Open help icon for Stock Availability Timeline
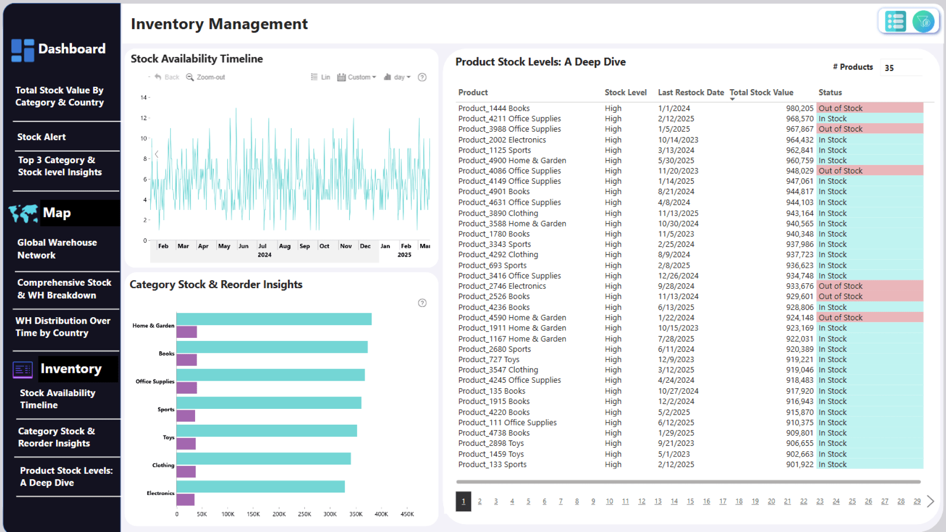 click(422, 77)
